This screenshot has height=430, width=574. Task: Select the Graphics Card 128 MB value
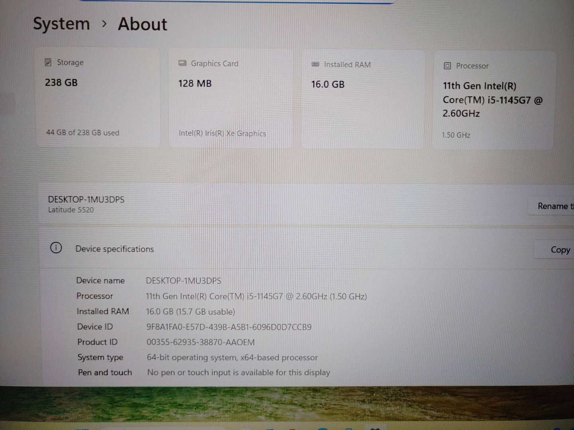195,84
